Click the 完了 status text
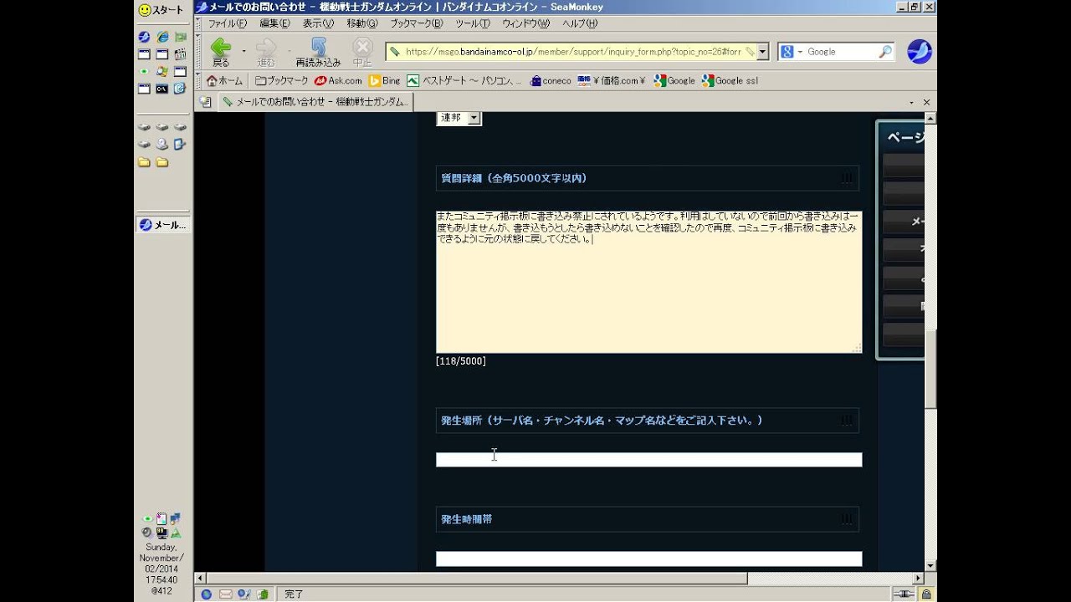Screen dimensions: 1071x602 point(294,594)
